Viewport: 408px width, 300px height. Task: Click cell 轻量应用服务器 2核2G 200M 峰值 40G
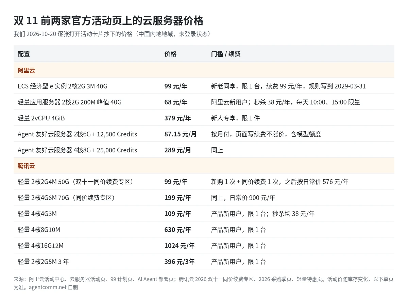point(70,102)
